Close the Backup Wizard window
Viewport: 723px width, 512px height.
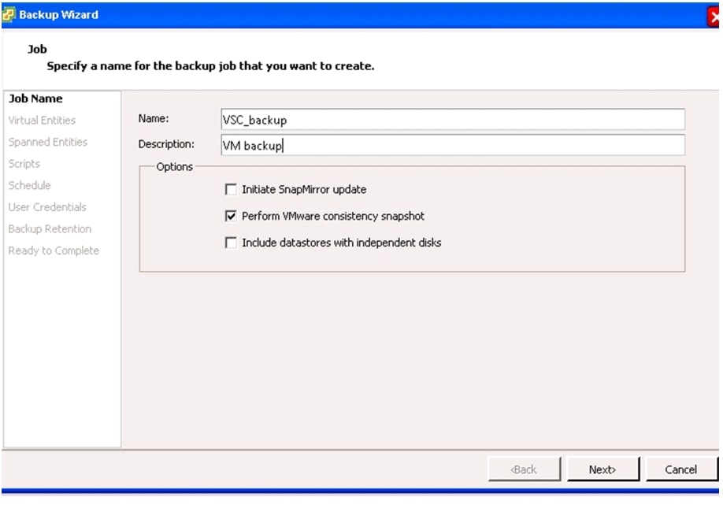[x=715, y=16]
